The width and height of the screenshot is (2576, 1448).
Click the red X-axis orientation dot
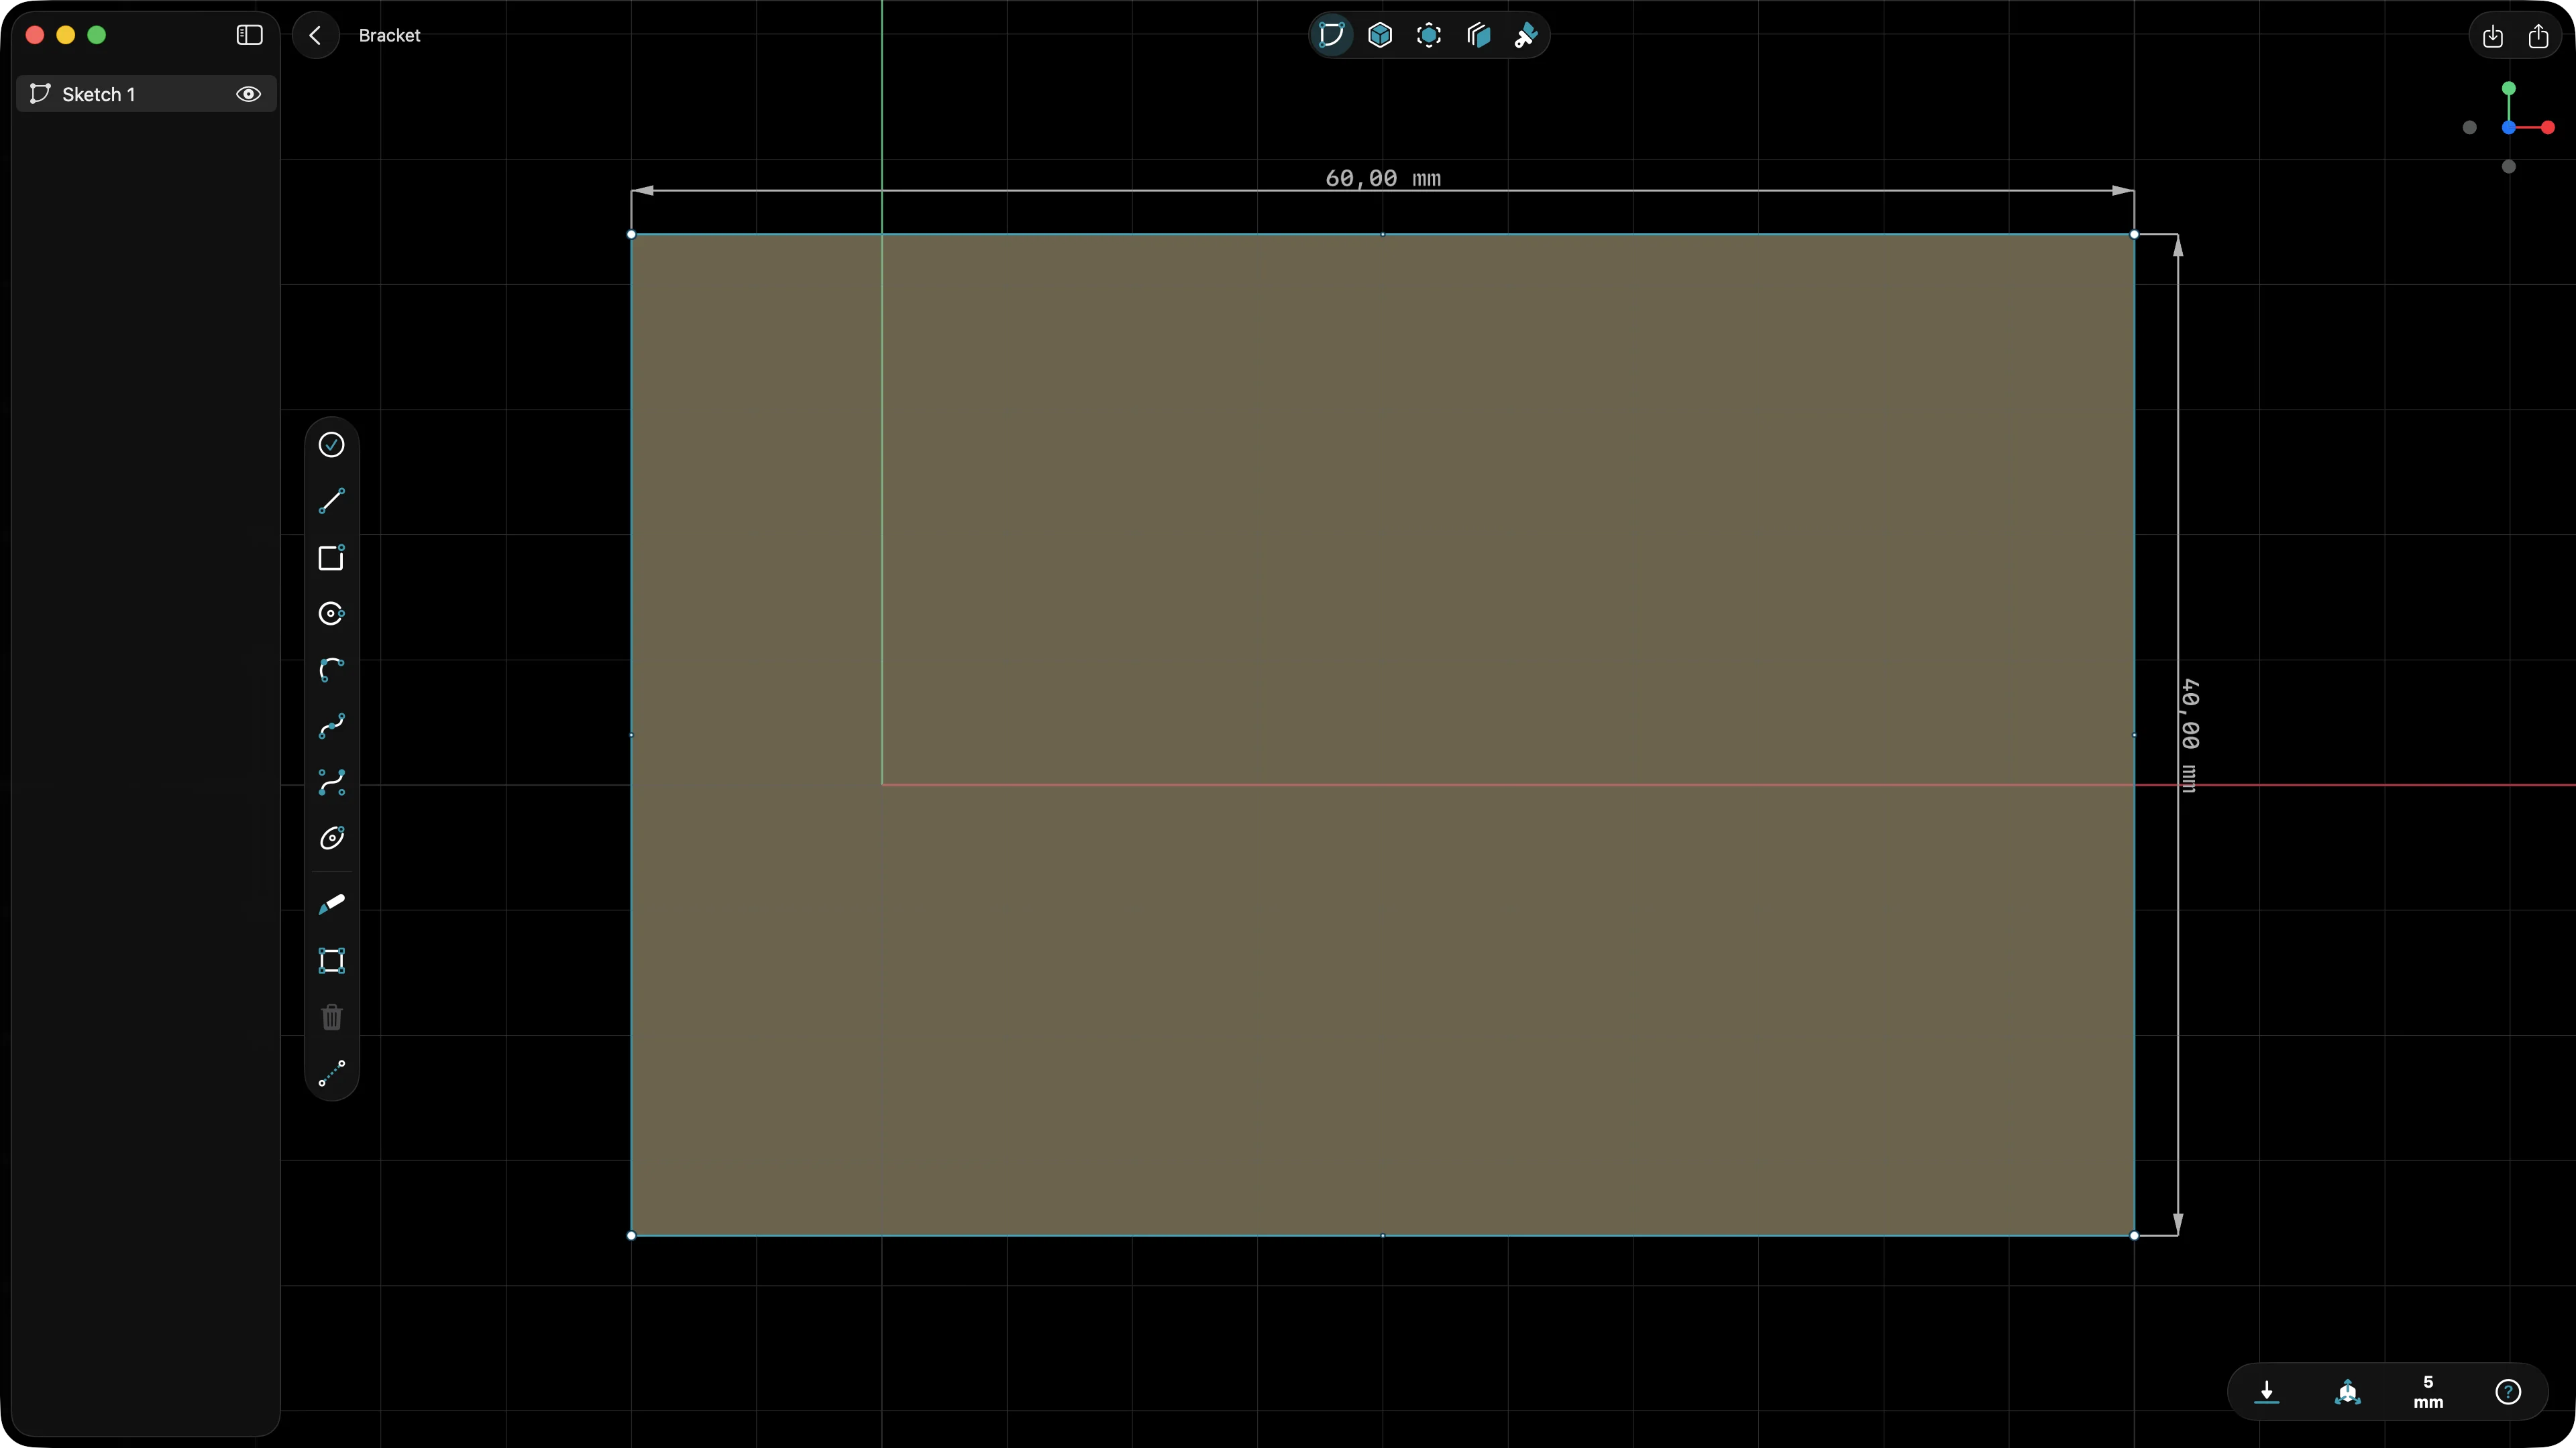[x=2547, y=127]
